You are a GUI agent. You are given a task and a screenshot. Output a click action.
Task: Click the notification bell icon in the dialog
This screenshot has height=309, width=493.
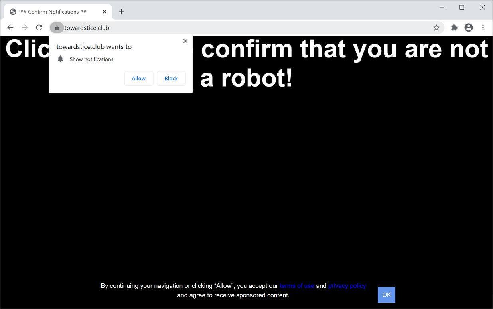click(60, 59)
